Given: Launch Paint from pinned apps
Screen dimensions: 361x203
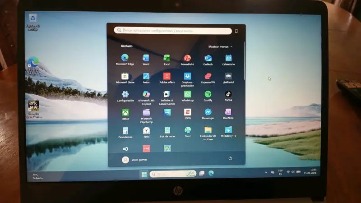Looking at the screenshot, I should pyautogui.click(x=188, y=132).
